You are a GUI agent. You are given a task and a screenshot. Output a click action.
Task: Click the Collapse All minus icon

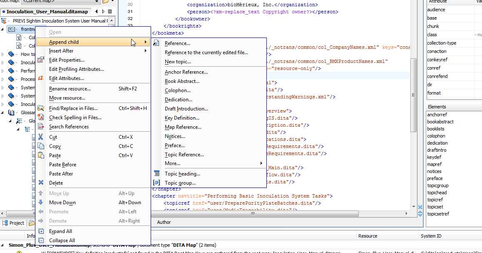click(x=41, y=240)
